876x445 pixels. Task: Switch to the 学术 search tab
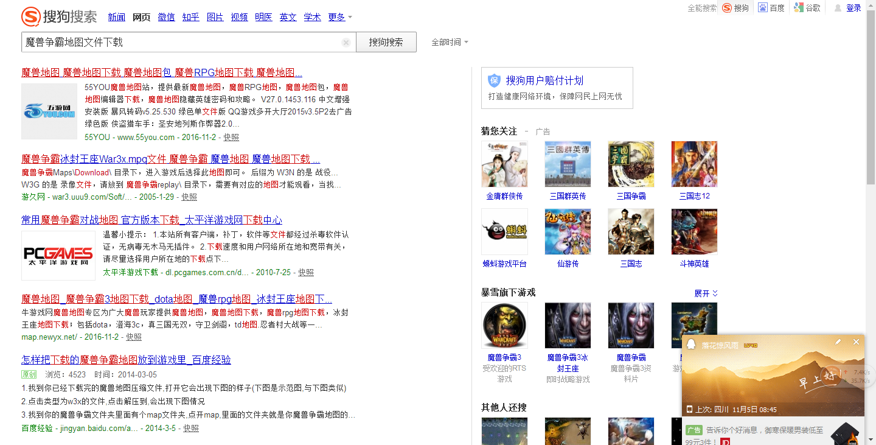[312, 17]
